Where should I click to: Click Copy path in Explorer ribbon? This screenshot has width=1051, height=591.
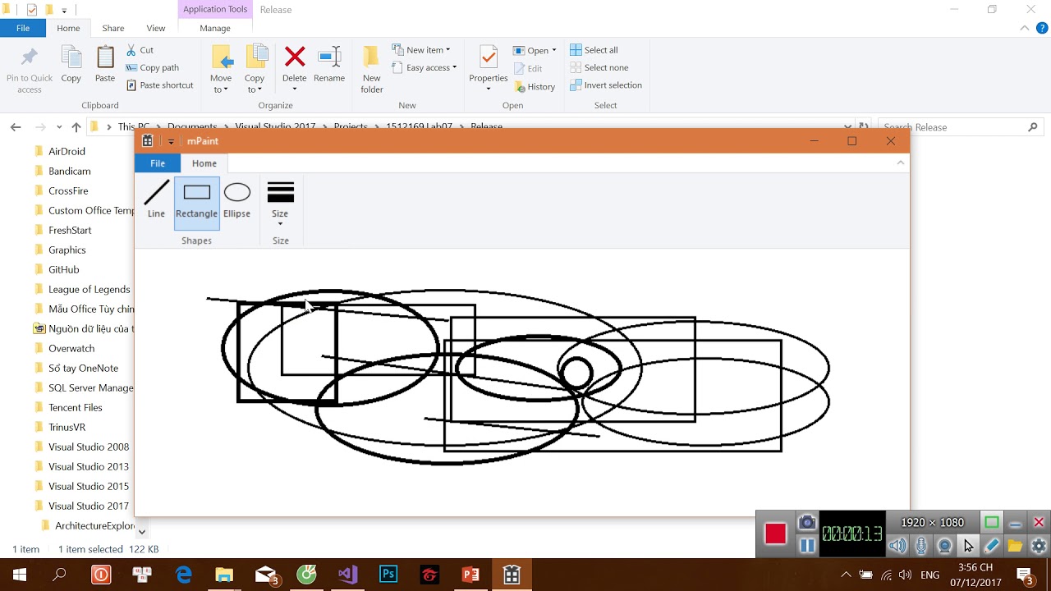point(153,68)
